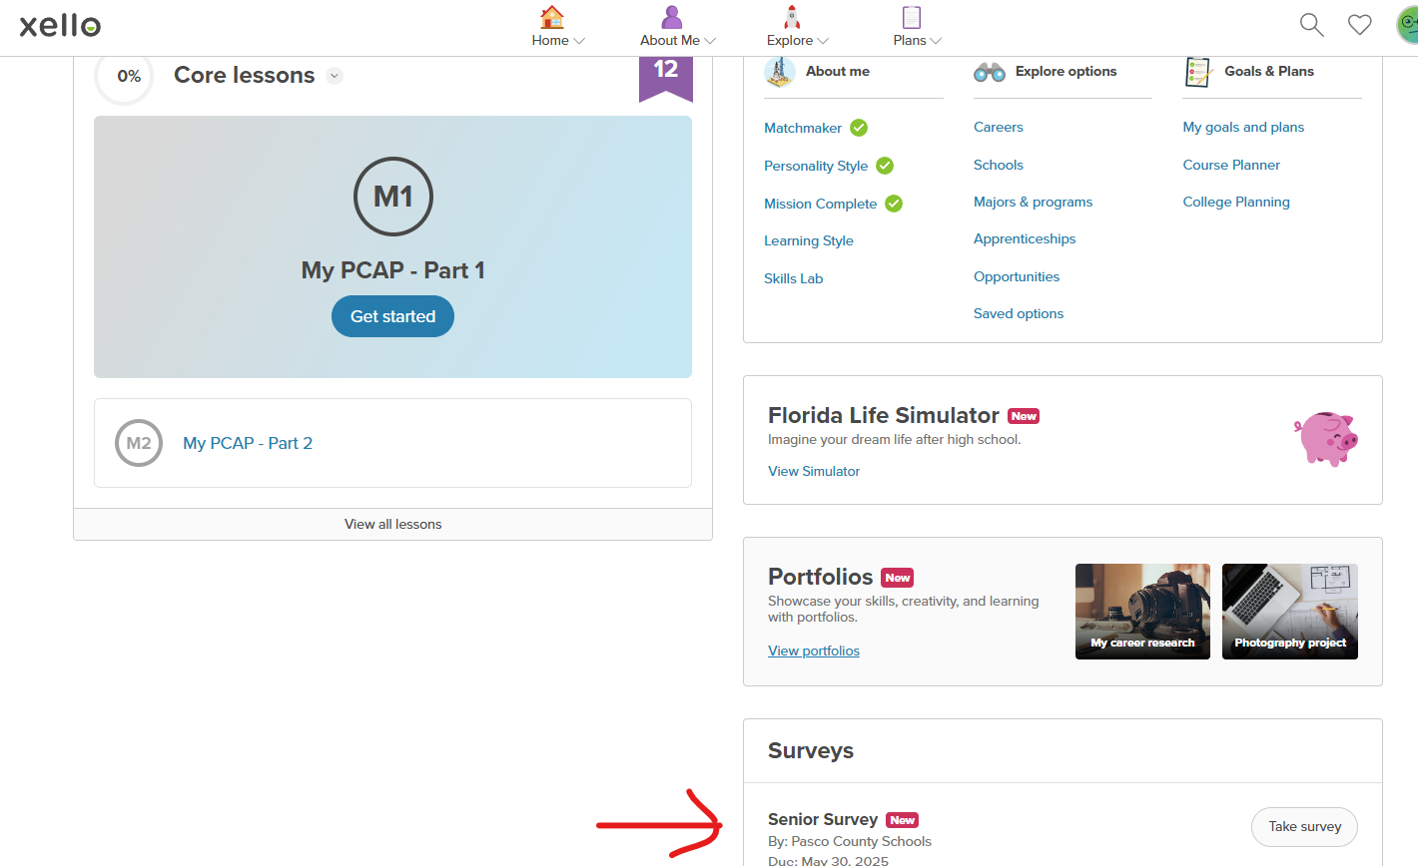
Task: Click the Home house icon
Action: 551,17
